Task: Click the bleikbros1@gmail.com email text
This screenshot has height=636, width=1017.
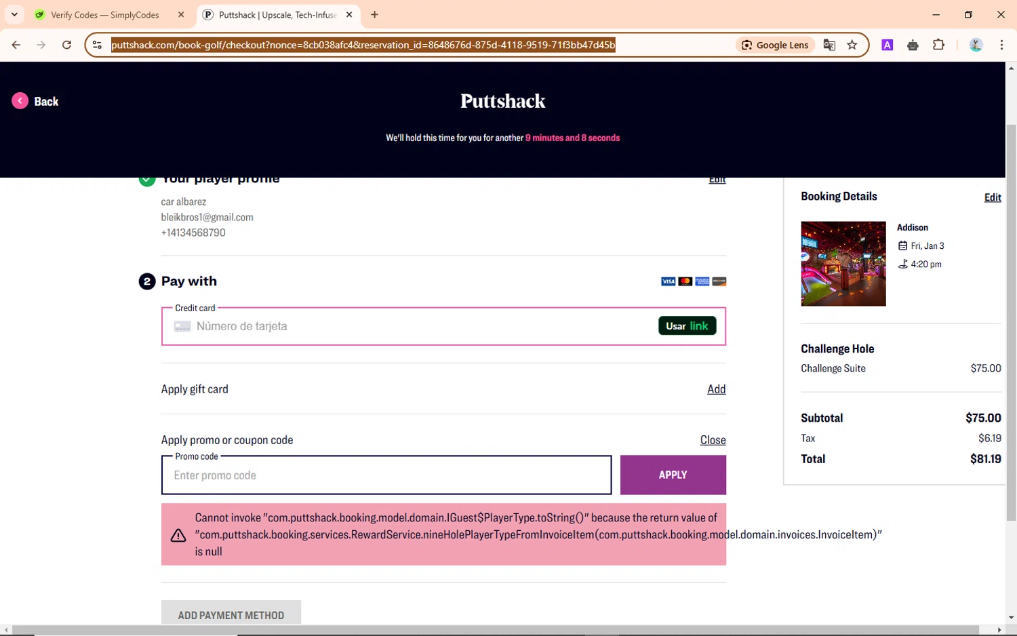Action: click(207, 217)
